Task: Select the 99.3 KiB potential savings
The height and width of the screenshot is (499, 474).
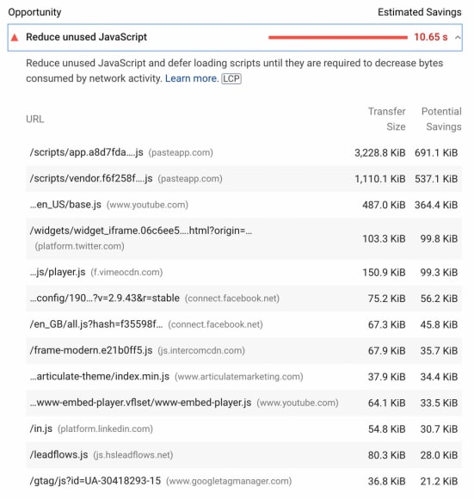Action: point(439,273)
